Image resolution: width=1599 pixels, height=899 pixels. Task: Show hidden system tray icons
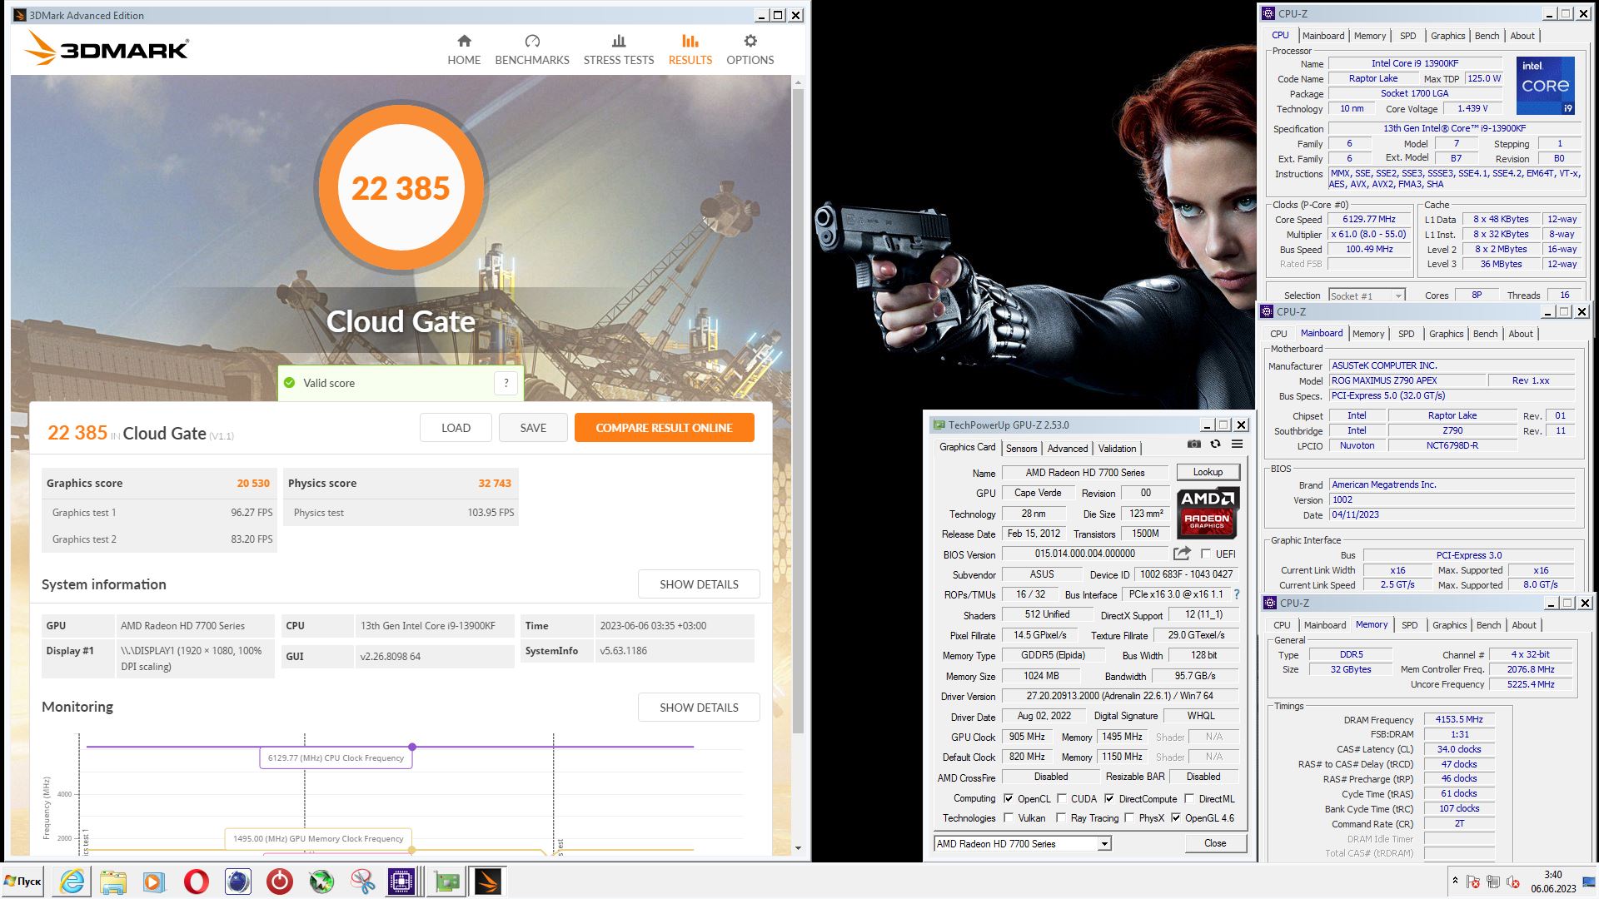click(x=1455, y=881)
